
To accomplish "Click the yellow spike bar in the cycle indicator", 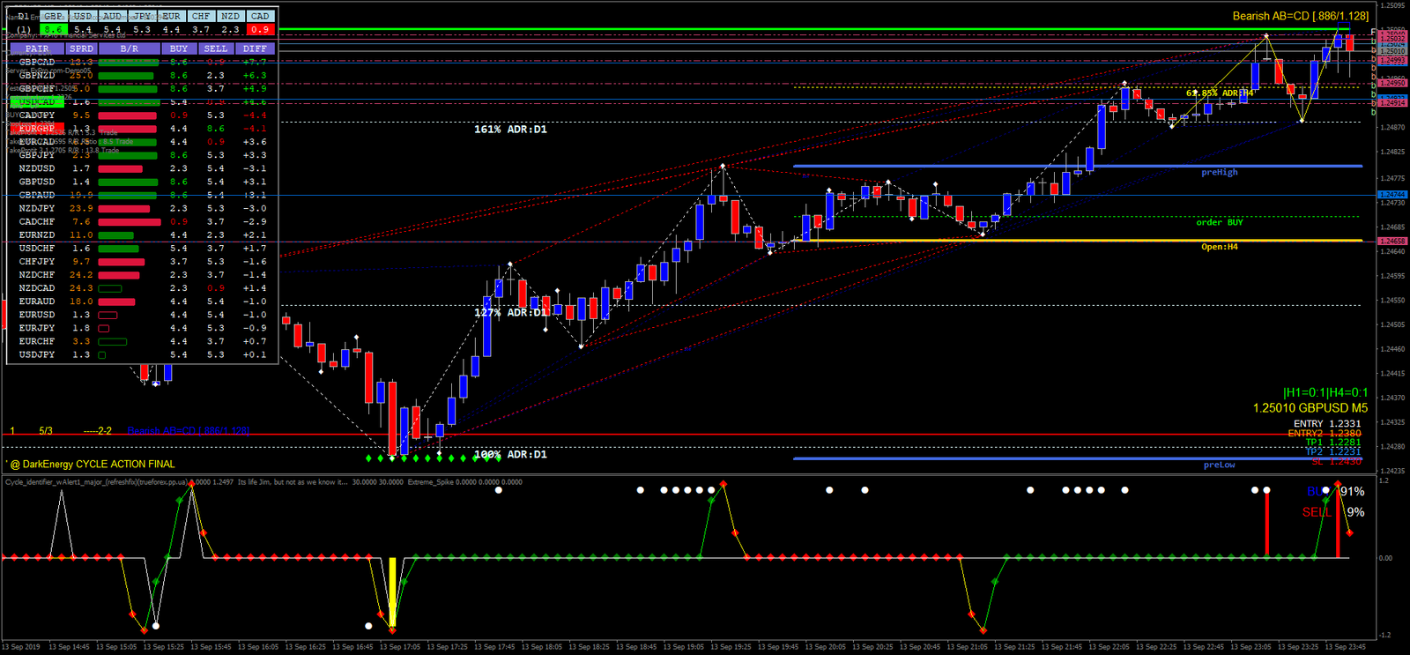I will [392, 591].
